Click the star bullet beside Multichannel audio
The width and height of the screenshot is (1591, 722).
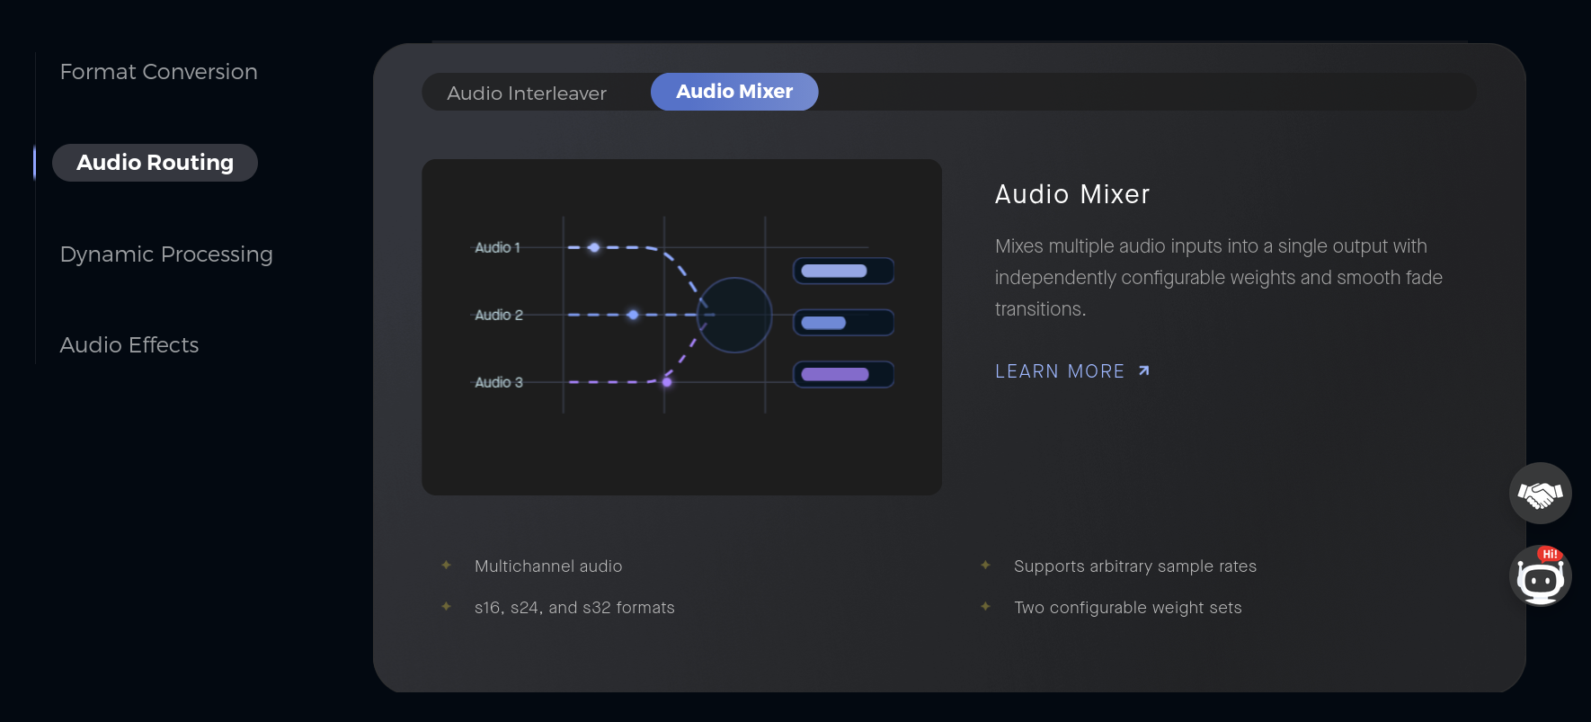446,566
